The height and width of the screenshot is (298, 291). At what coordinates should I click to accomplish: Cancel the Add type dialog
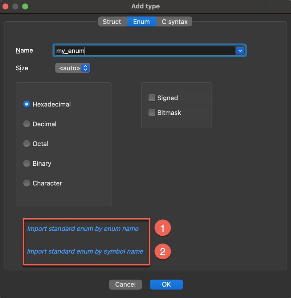point(125,284)
